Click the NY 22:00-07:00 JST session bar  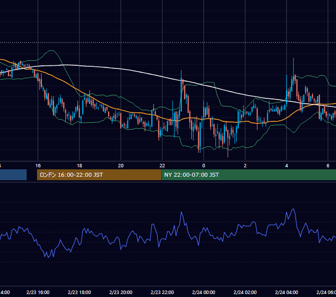pyautogui.click(x=249, y=175)
